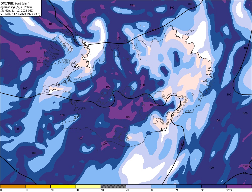The image size is (252, 192).
Task: Click the '30' legend scale value
Action: [77, 190]
